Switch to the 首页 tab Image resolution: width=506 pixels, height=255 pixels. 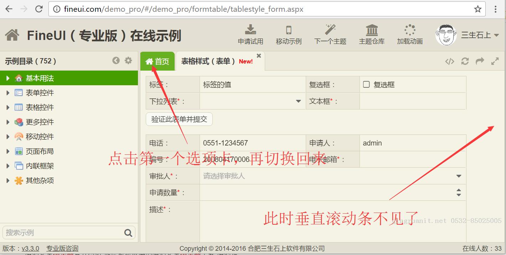pyautogui.click(x=157, y=61)
